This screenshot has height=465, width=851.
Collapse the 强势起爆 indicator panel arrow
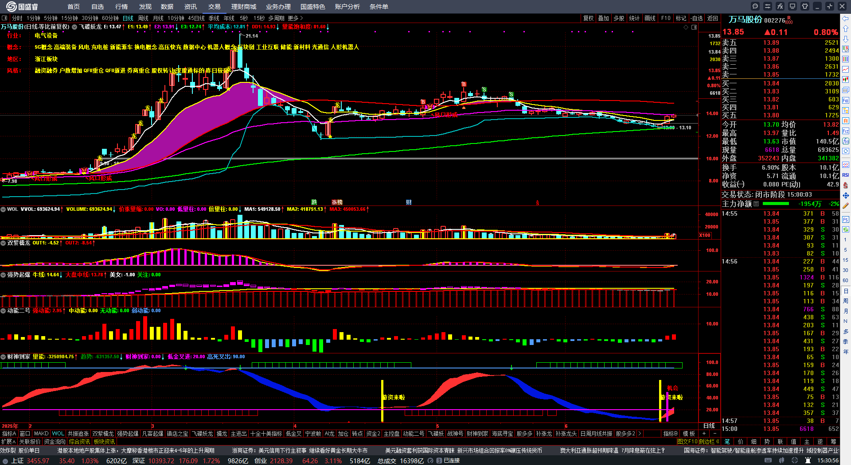click(x=3, y=275)
